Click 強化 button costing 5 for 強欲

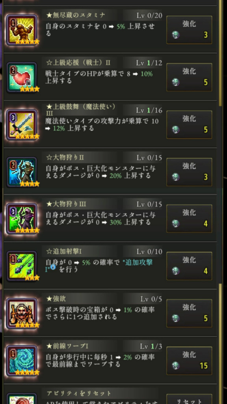[x=189, y=313]
